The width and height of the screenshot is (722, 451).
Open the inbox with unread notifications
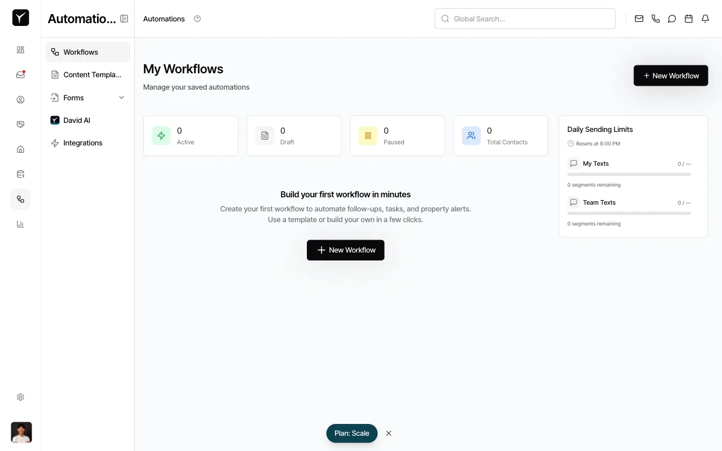pyautogui.click(x=20, y=74)
